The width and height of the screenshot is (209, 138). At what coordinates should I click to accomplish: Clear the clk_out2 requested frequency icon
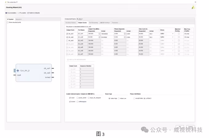tap(100, 37)
